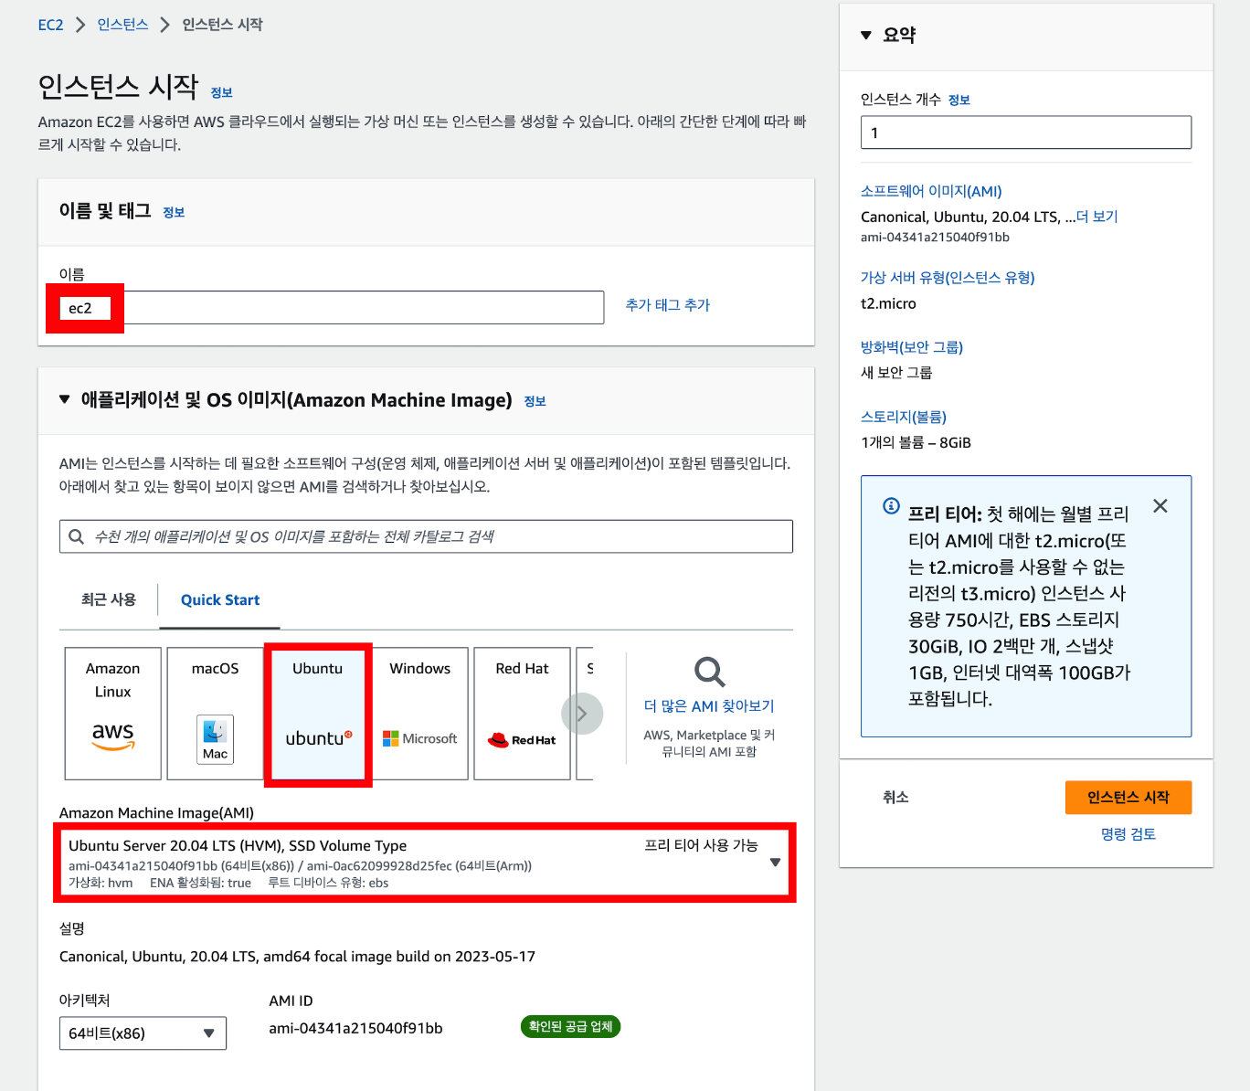Click the 1개의 볼륨 – 8GiB storage text
Viewport: 1250px width, 1091px height.
pos(916,442)
